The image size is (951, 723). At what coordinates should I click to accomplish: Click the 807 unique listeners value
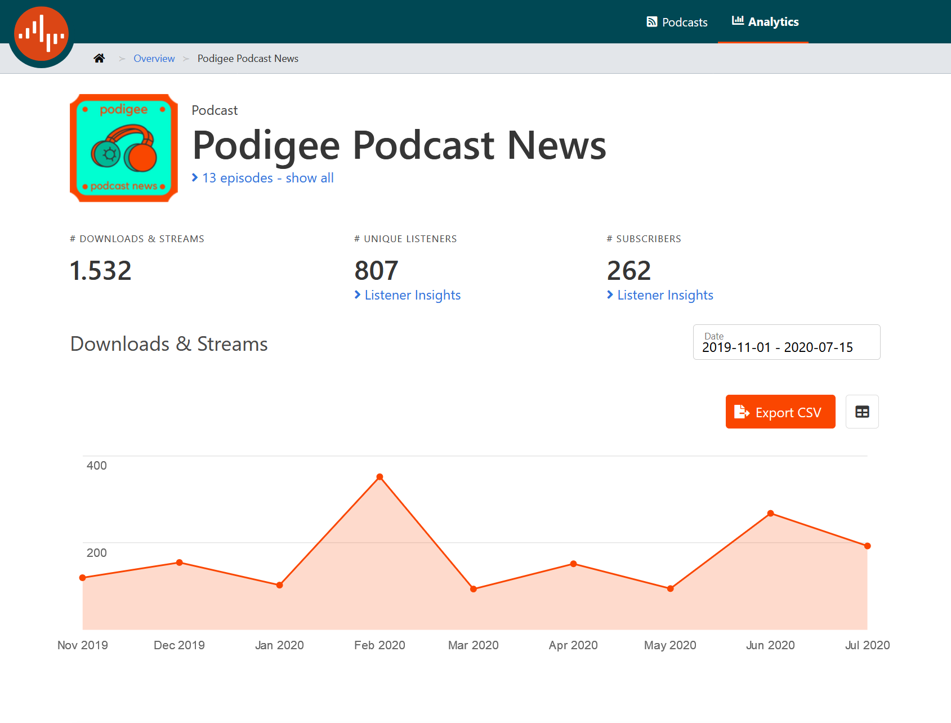tap(377, 271)
